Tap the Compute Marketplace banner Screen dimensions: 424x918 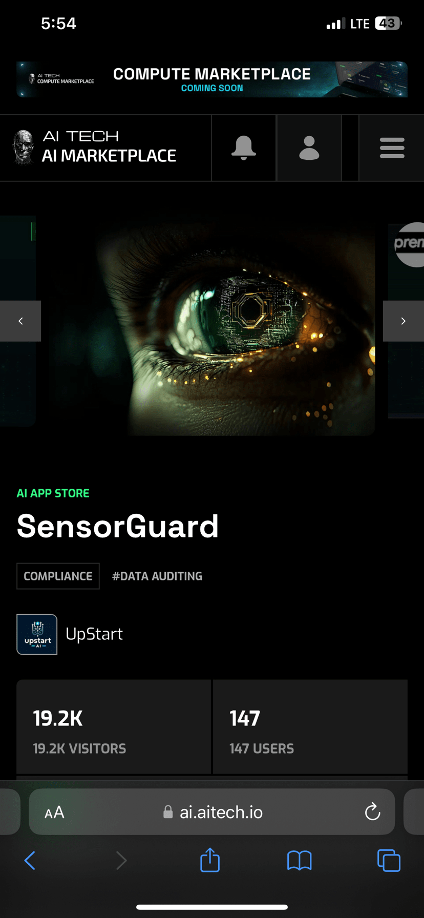pos(212,79)
